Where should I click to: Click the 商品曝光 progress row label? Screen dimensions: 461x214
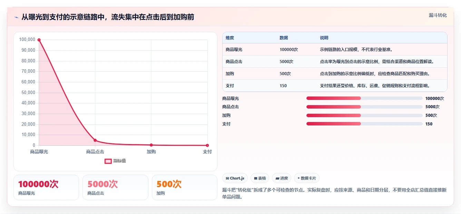coord(230,99)
